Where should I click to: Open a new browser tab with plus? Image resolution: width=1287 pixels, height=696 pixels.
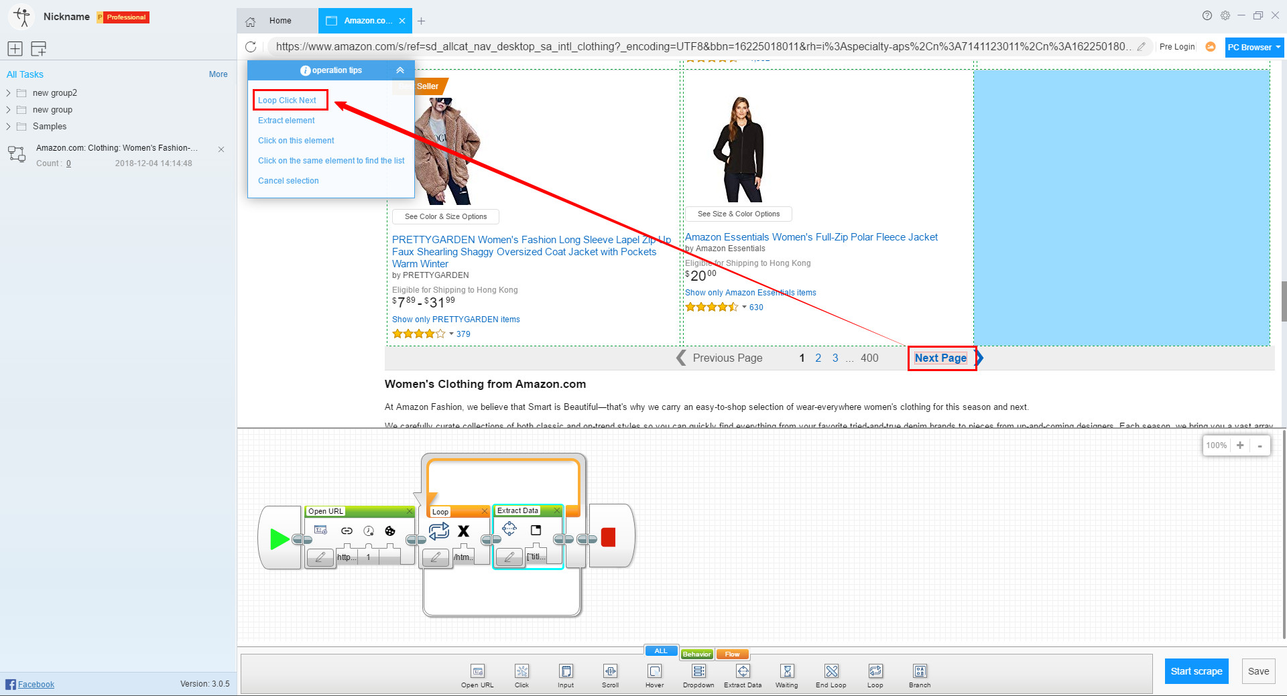(421, 21)
